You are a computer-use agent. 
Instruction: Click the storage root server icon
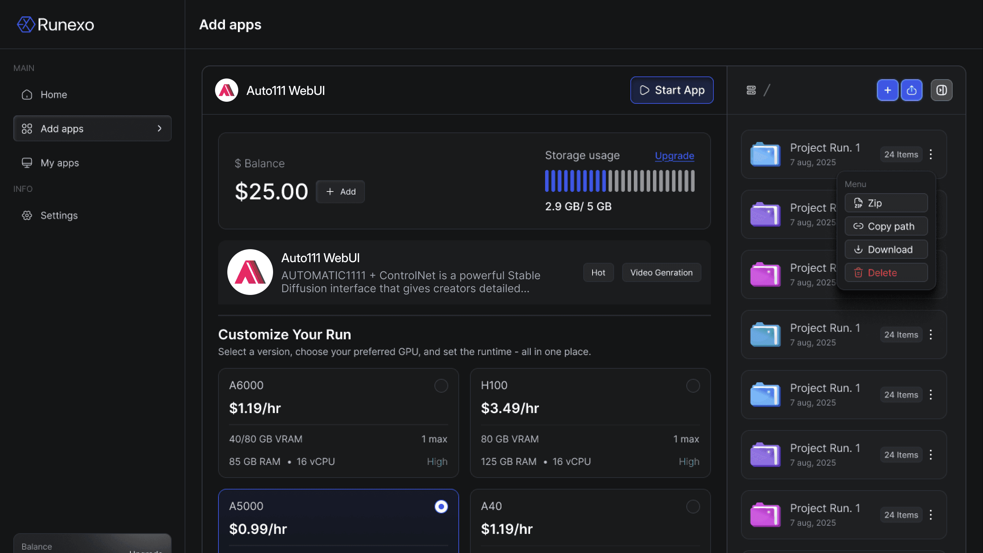751,90
